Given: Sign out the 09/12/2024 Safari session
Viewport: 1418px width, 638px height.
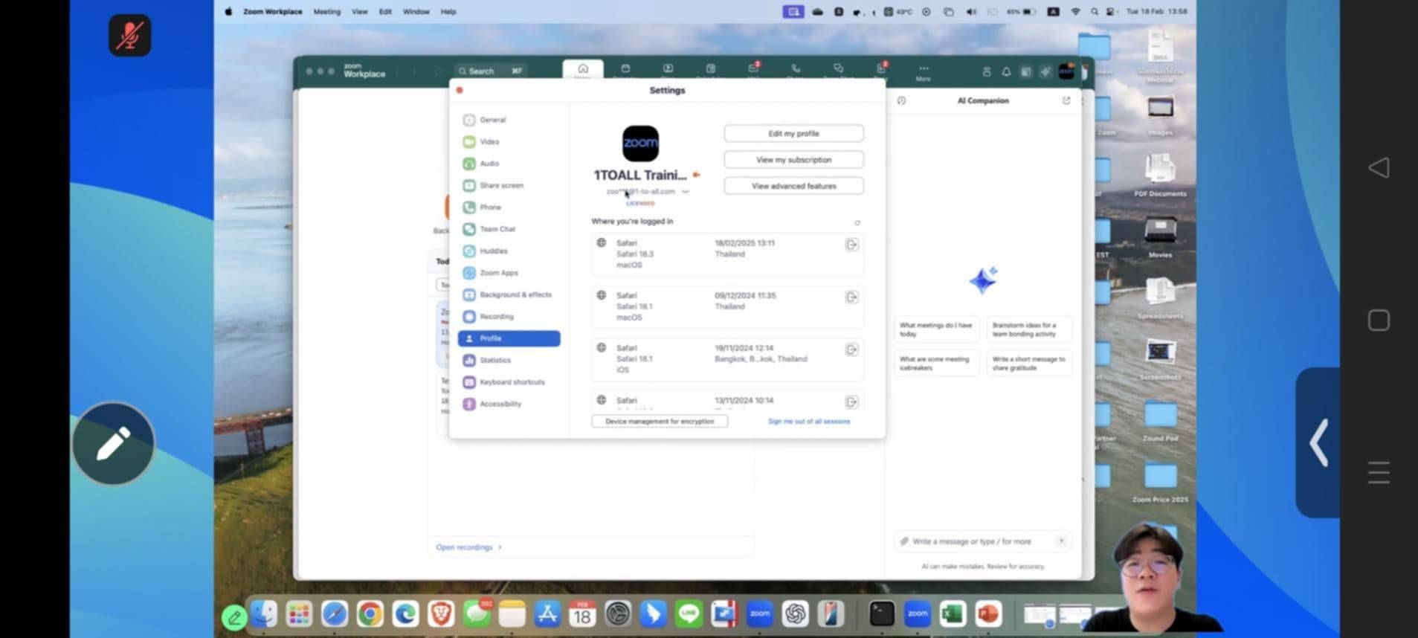Looking at the screenshot, I should pos(851,297).
